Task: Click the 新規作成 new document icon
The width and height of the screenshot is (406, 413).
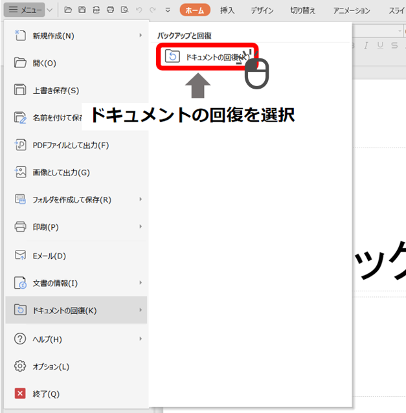Action: (20, 36)
